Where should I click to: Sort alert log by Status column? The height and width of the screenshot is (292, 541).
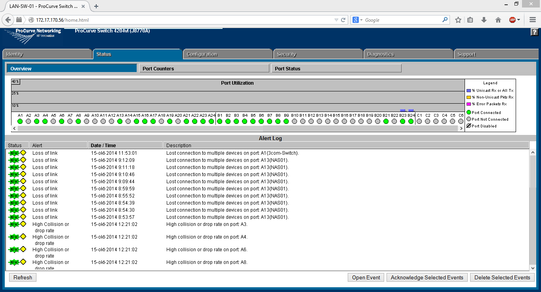click(x=17, y=145)
